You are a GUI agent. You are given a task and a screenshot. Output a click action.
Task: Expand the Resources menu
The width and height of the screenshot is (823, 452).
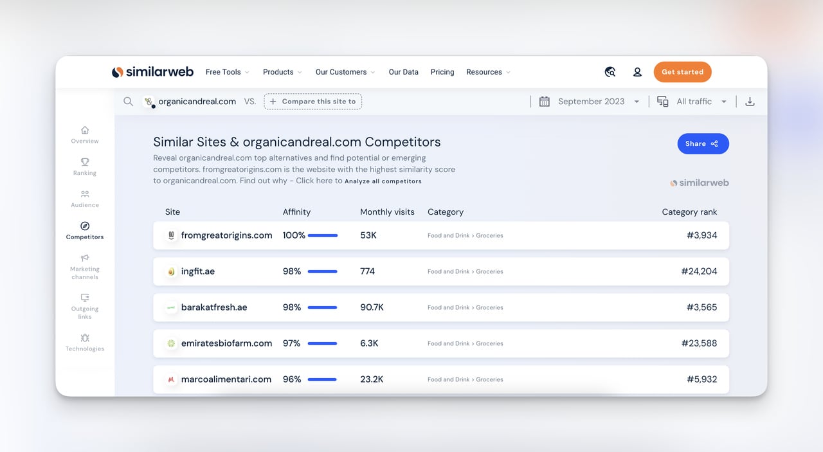(489, 72)
